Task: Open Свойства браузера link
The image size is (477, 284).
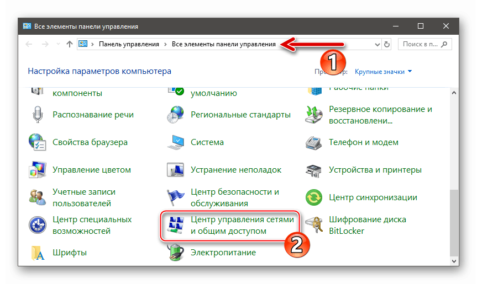Action: pyautogui.click(x=90, y=142)
